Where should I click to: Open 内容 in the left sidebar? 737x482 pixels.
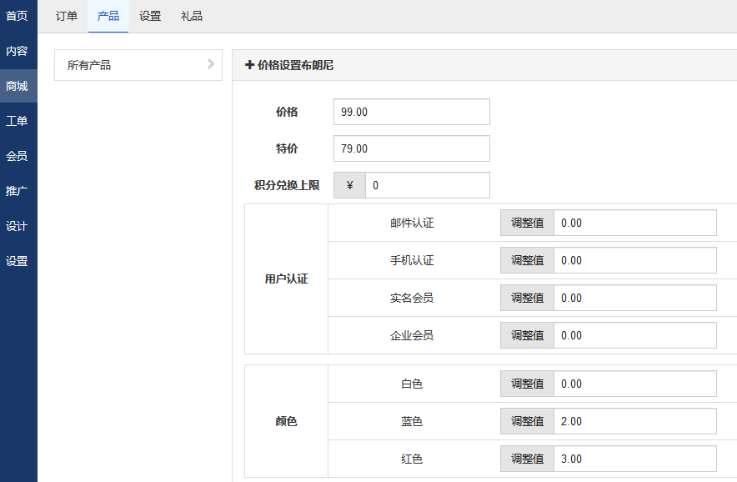(x=18, y=51)
